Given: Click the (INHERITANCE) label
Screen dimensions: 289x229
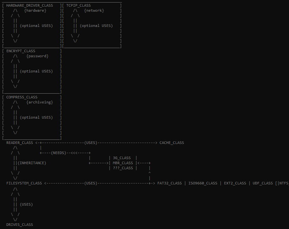Looking at the screenshot, I should pyautogui.click(x=32, y=163).
